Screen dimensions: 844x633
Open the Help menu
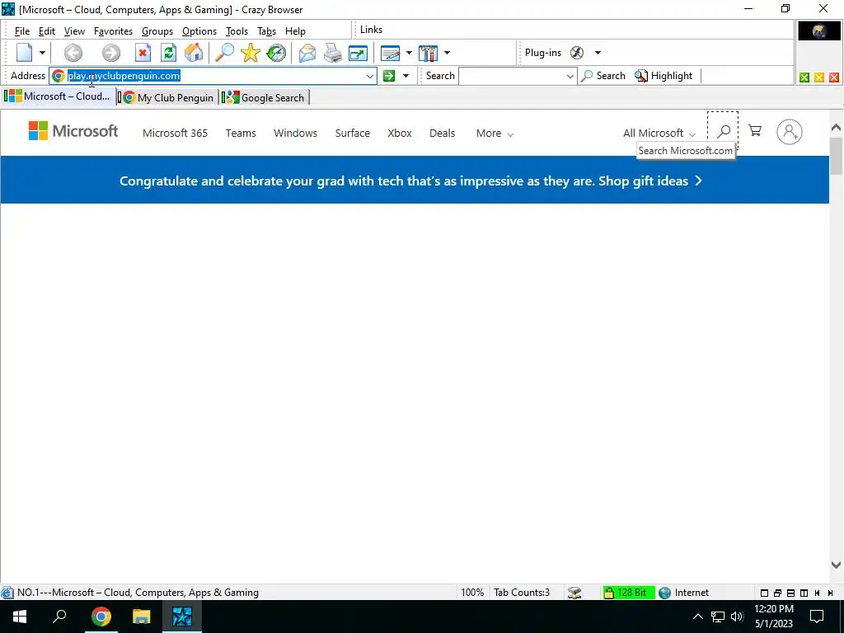click(x=295, y=31)
